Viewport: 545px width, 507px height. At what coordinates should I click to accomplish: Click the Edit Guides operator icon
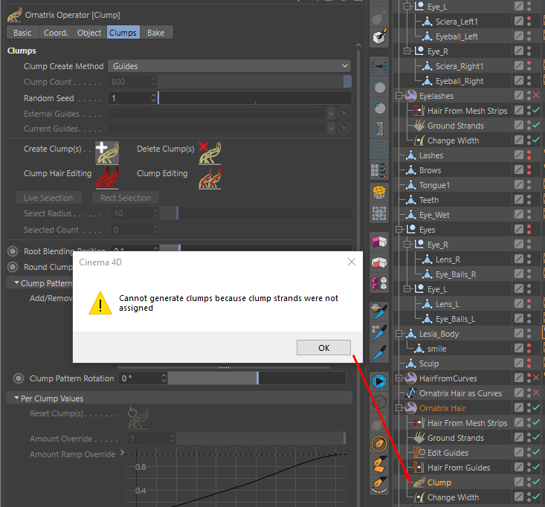click(x=419, y=453)
